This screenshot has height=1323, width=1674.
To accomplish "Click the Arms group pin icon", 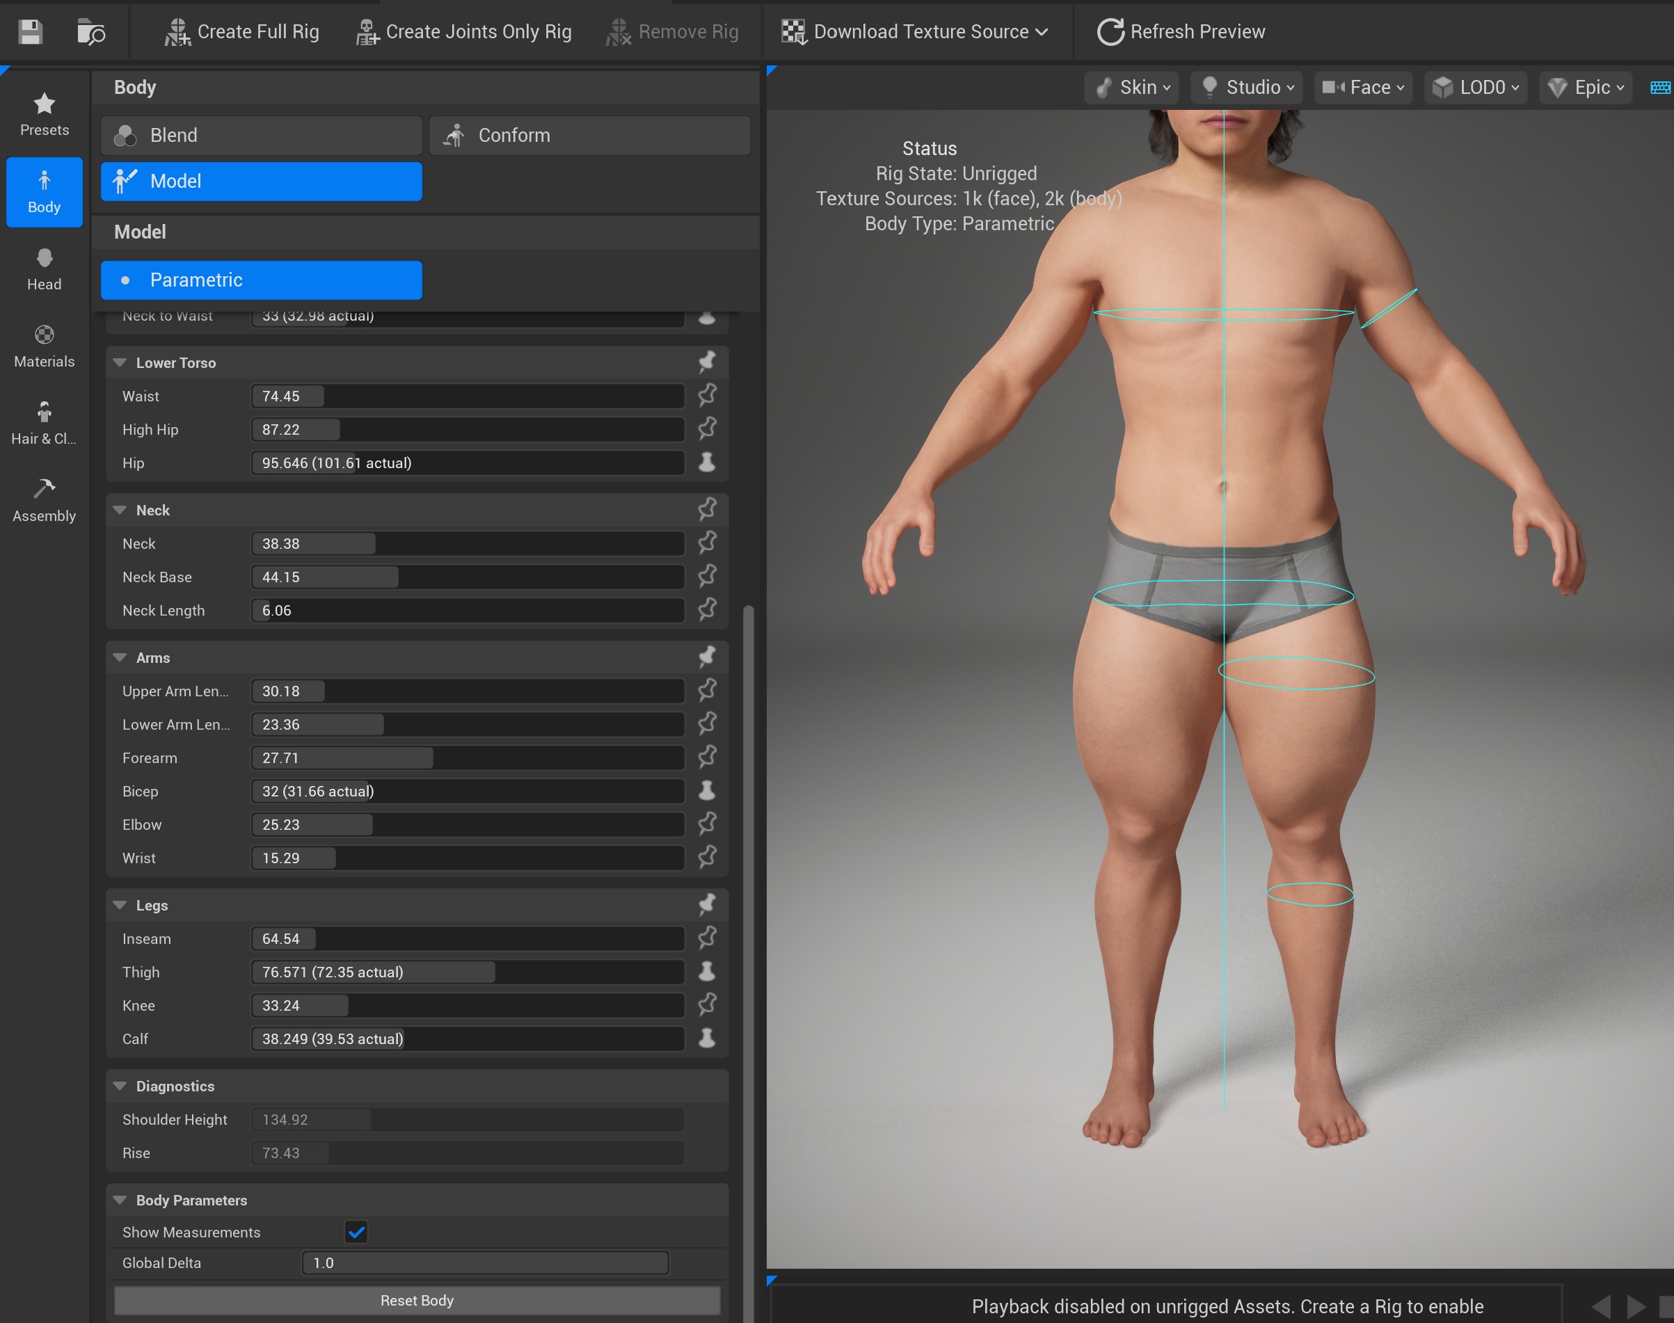I will tap(706, 657).
